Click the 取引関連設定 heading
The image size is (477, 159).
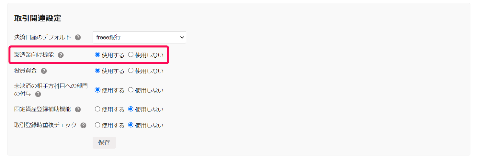click(38, 18)
